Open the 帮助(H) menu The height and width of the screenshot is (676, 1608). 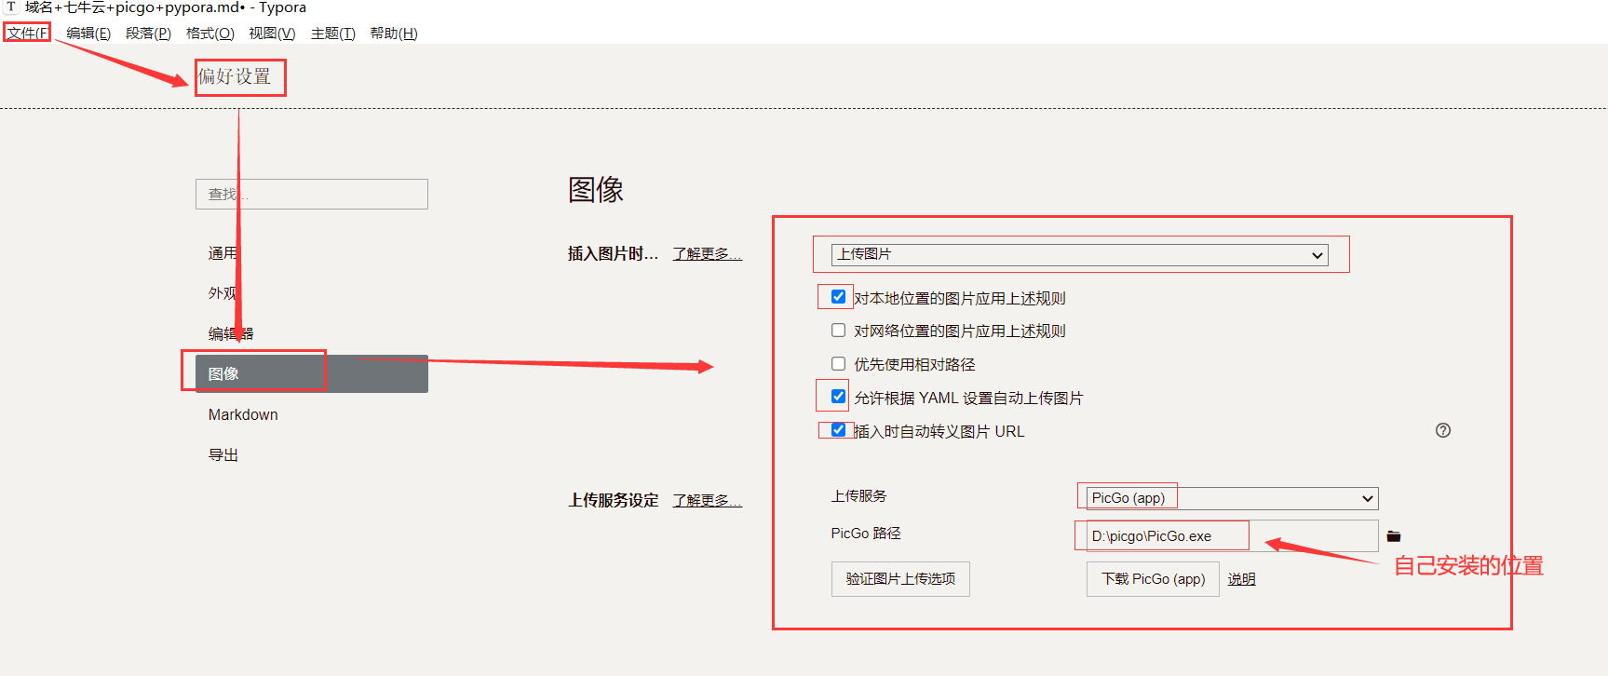tap(394, 34)
